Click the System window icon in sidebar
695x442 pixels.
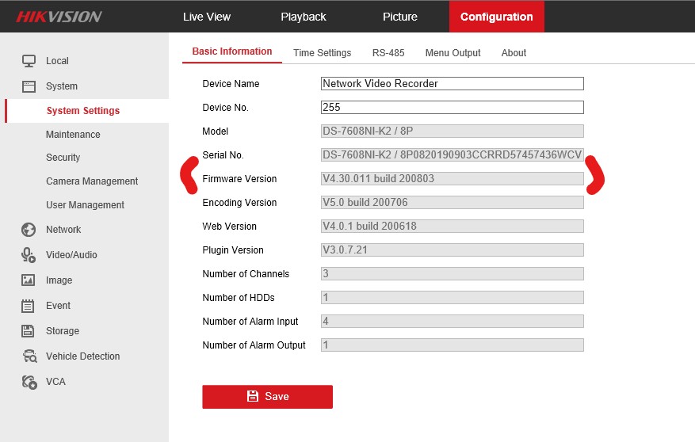[x=29, y=86]
